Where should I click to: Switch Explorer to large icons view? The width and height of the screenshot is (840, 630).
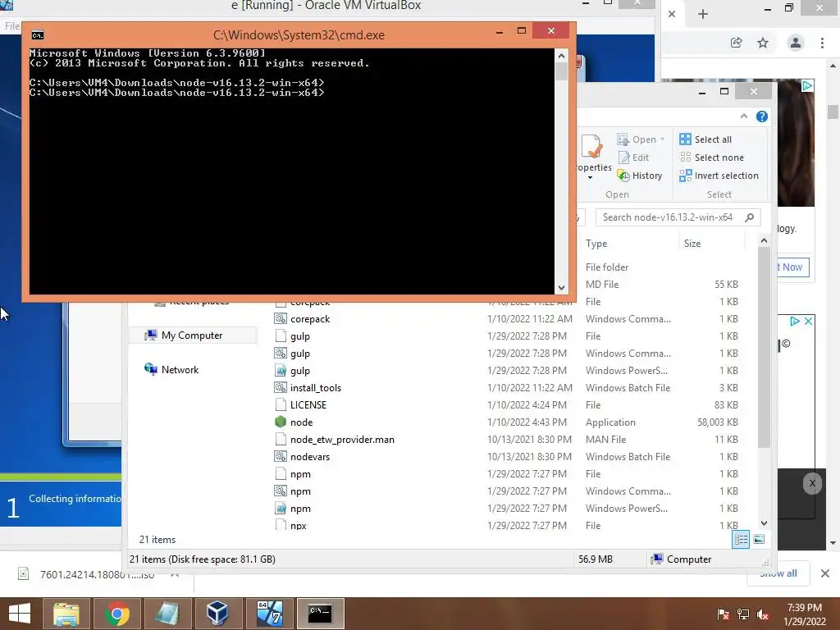[x=759, y=540]
